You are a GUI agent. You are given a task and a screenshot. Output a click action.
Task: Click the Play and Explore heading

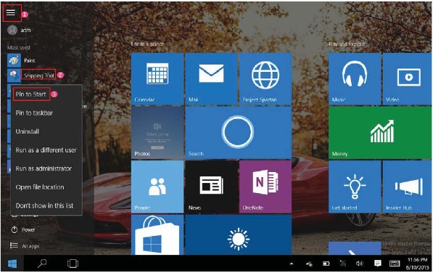[x=346, y=44]
